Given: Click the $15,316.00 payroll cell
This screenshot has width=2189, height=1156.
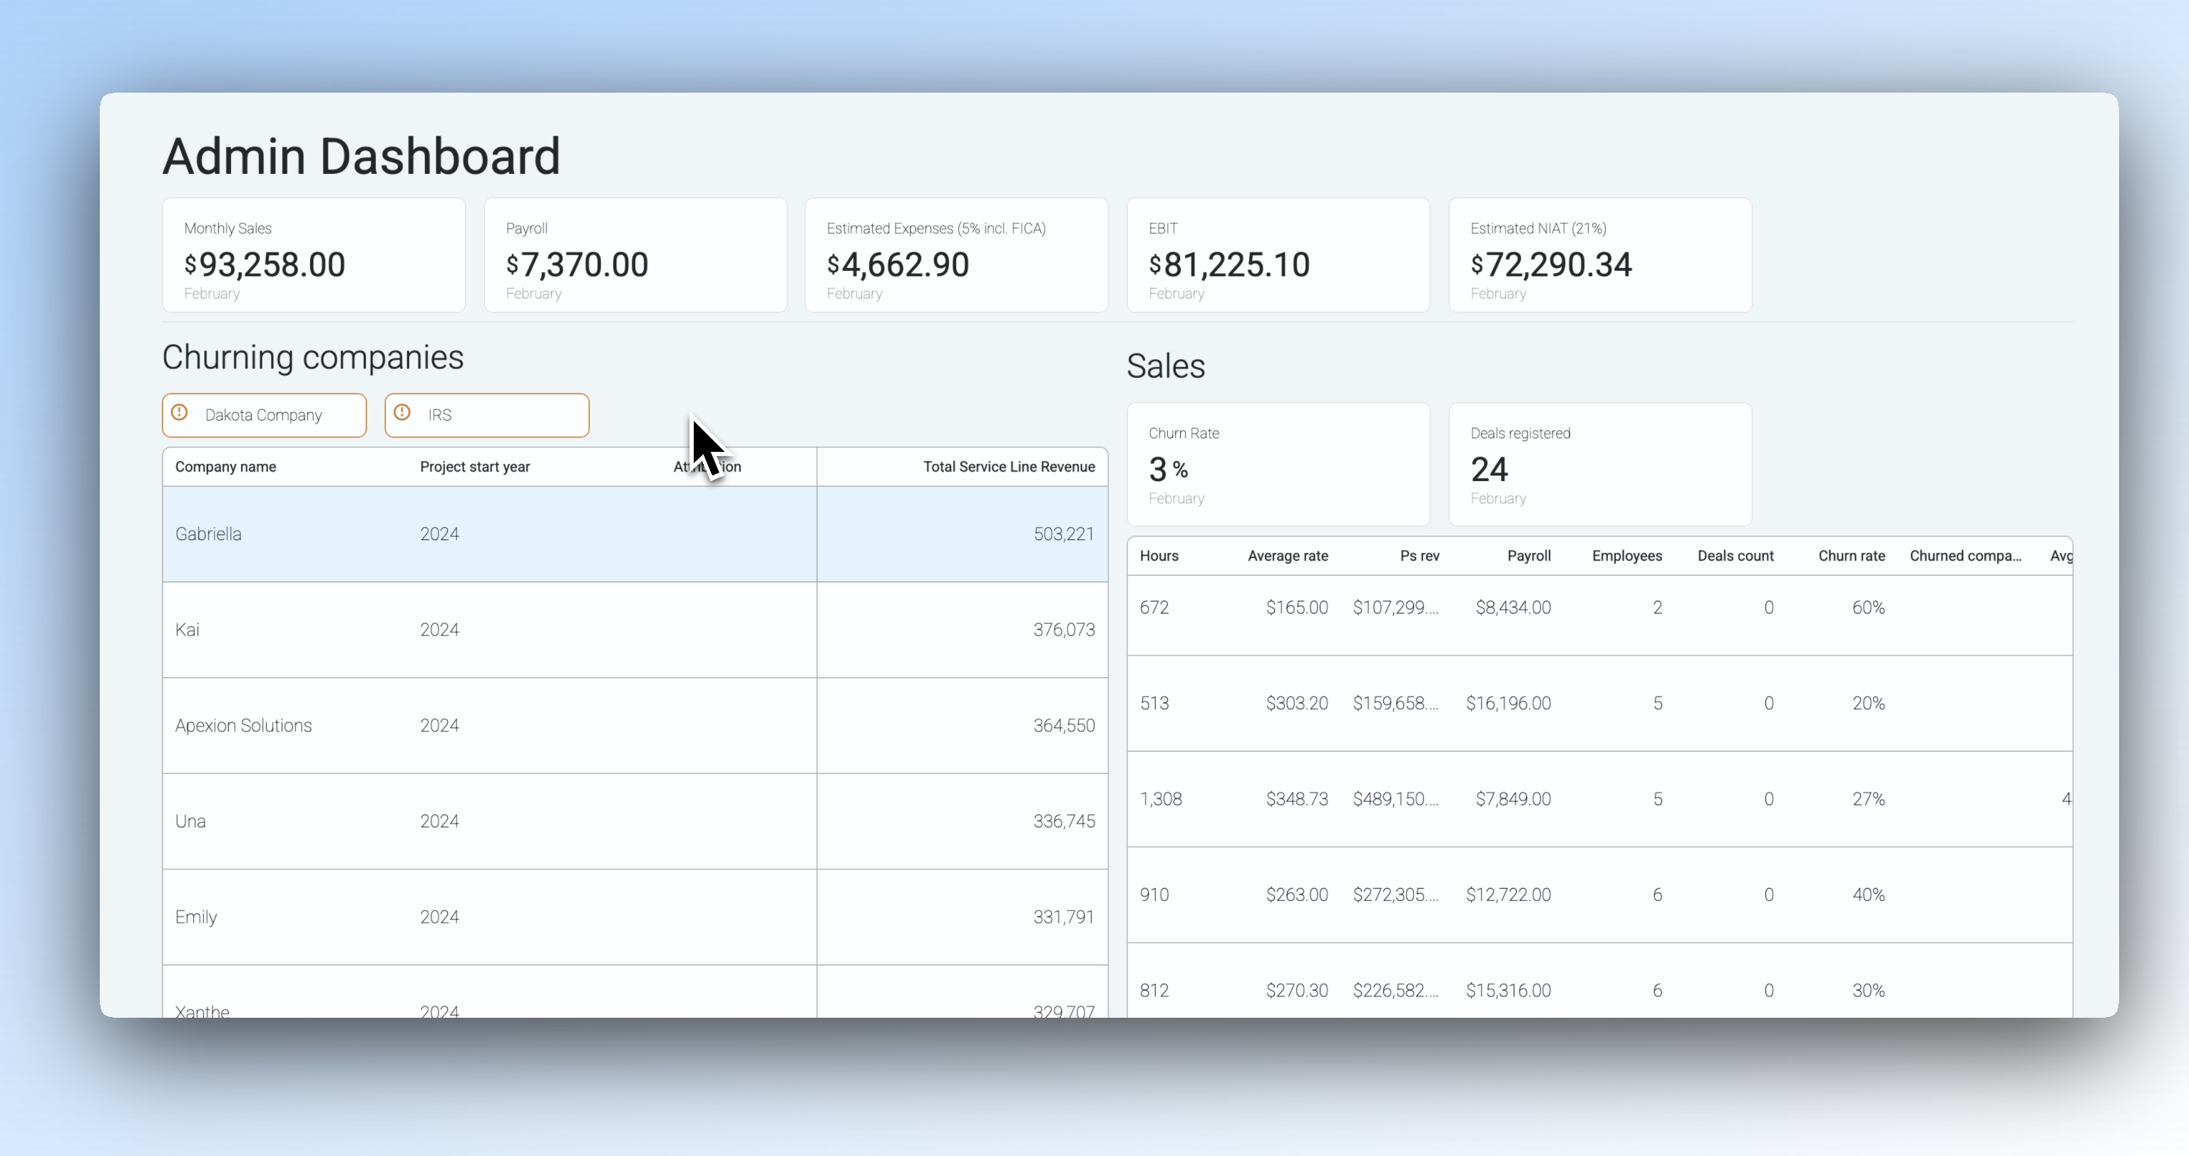Looking at the screenshot, I should 1508,991.
